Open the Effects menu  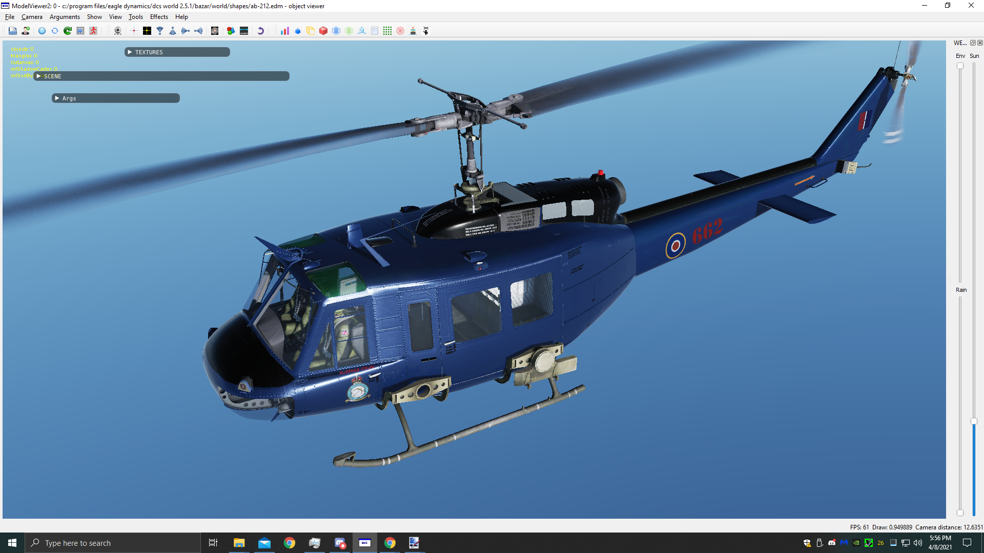coord(159,17)
